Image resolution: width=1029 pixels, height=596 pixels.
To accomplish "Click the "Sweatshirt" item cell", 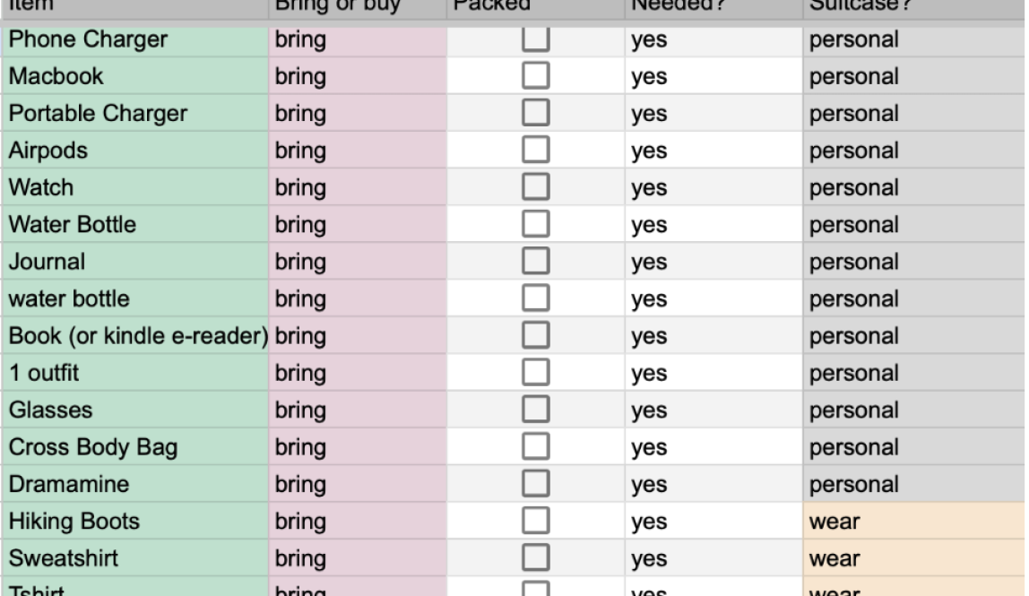I will click(x=136, y=558).
